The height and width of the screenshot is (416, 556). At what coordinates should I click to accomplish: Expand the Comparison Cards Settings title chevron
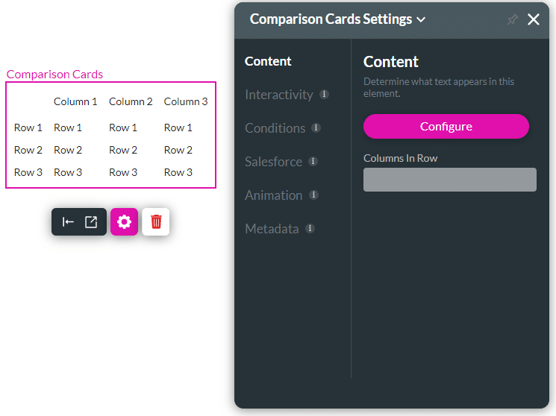[x=421, y=20]
